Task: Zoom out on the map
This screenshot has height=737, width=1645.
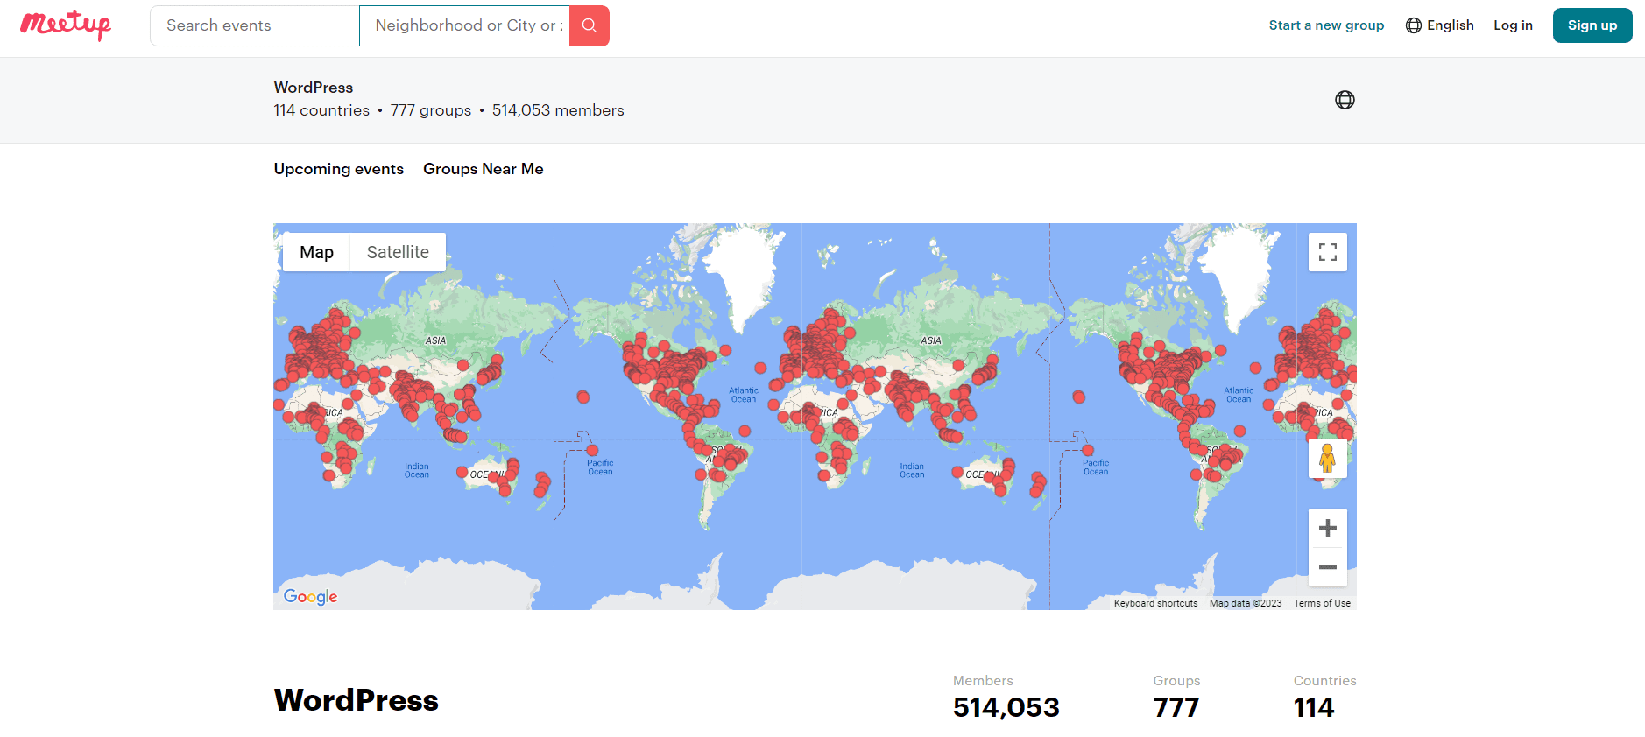Action: pos(1328,567)
